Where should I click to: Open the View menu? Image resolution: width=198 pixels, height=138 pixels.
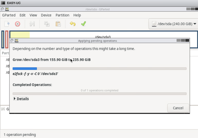coord(33,15)
